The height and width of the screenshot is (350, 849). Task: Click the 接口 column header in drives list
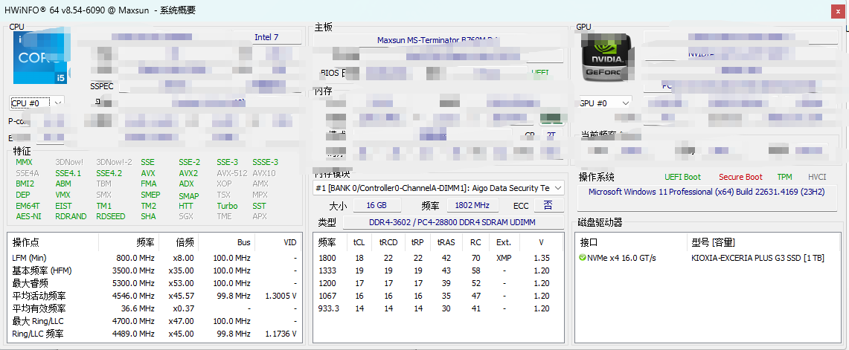630,242
